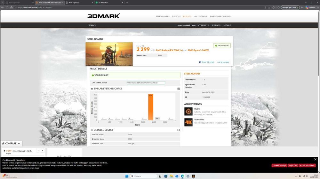The image size is (320, 179).
Task: Open the RESULTS menu
Action: point(187,17)
